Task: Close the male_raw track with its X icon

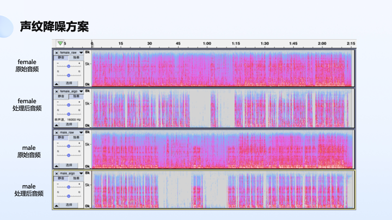Action: 57,133
